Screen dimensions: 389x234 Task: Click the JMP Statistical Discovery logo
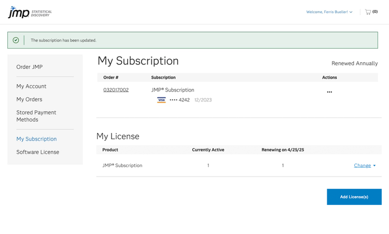[30, 12]
